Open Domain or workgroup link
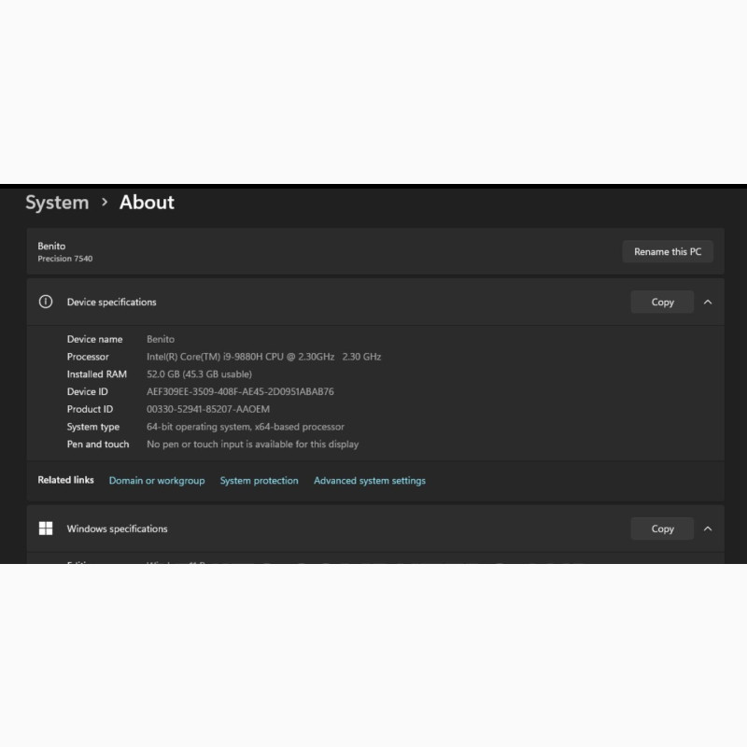The height and width of the screenshot is (747, 747). (157, 481)
